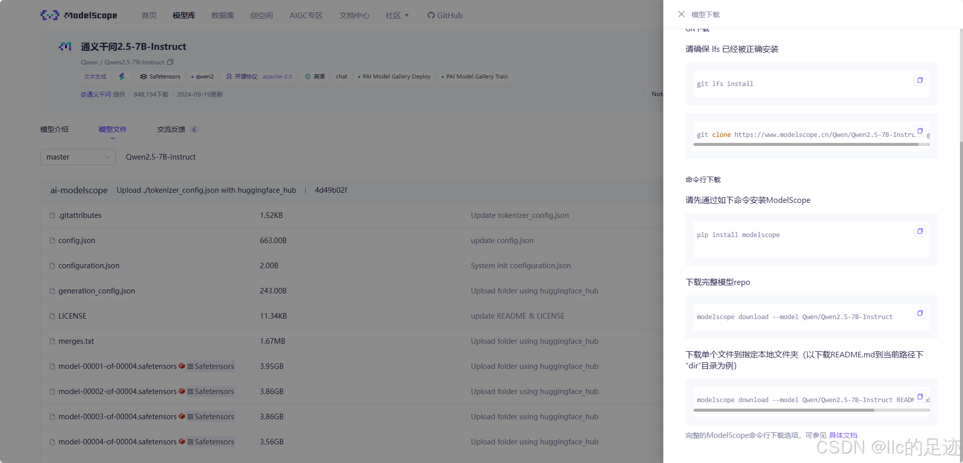Click Safetensors badge on model-00001 row

coord(211,366)
